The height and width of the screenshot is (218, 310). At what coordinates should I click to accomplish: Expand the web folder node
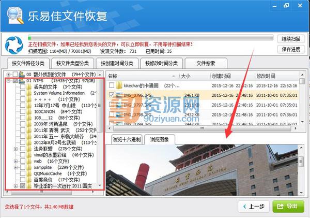pos(16,162)
